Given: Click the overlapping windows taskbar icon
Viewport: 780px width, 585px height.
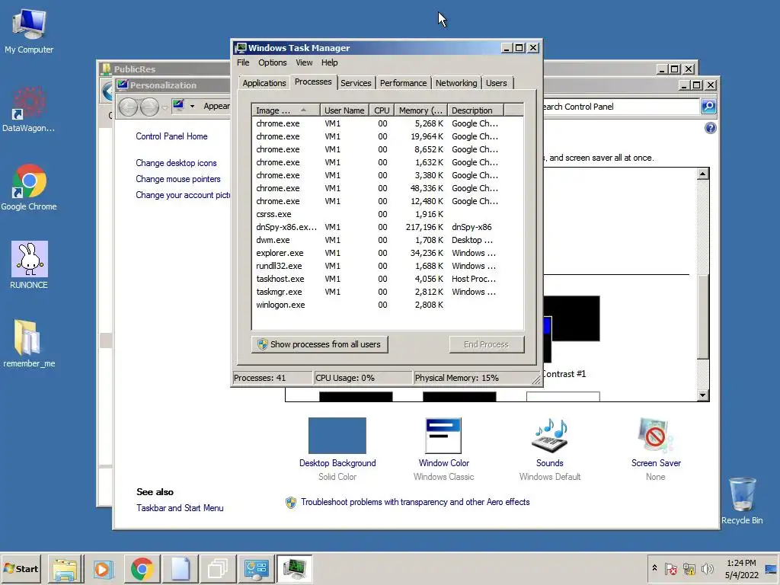Looking at the screenshot, I should click(x=218, y=569).
